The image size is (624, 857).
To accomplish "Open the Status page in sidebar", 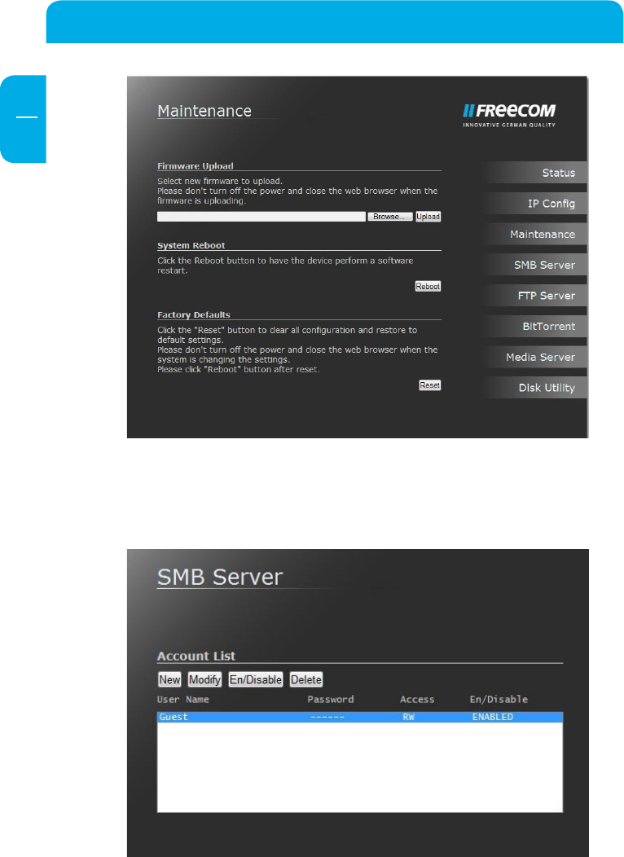I will 534,173.
